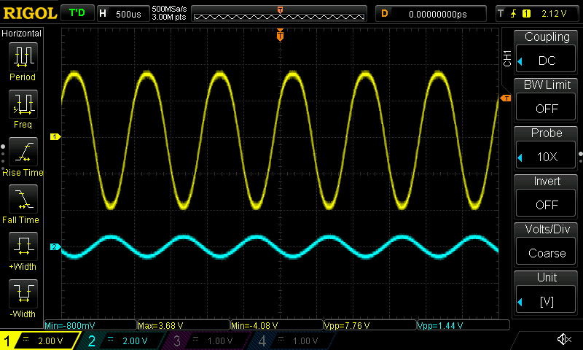Select the -Width measurement icon
The height and width of the screenshot is (350, 583).
(x=23, y=293)
